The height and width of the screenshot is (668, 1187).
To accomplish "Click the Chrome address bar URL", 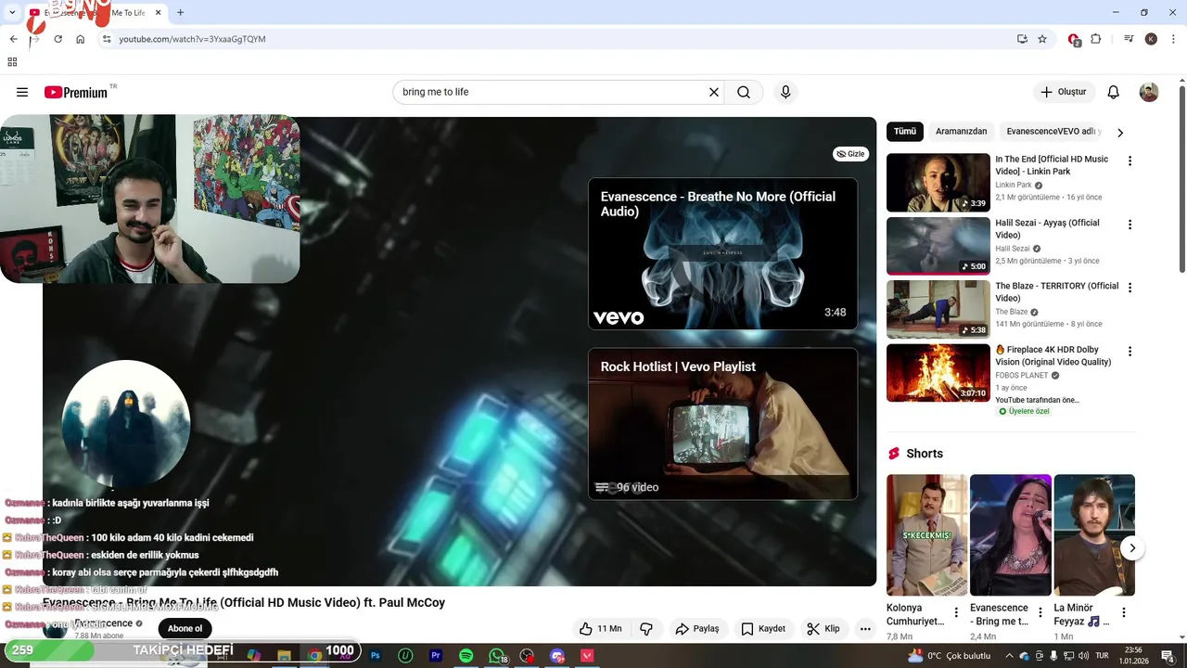I will (192, 39).
